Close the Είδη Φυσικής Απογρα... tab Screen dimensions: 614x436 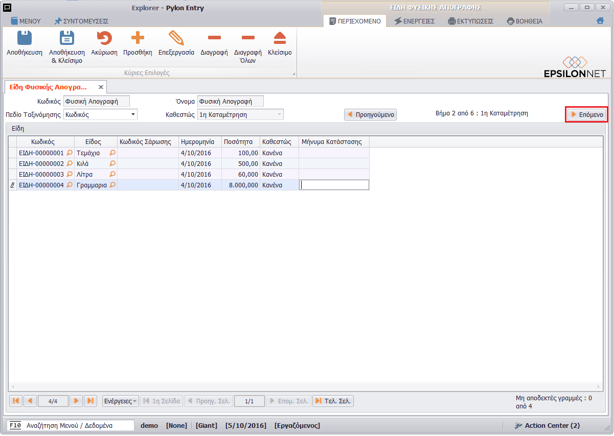(x=101, y=87)
